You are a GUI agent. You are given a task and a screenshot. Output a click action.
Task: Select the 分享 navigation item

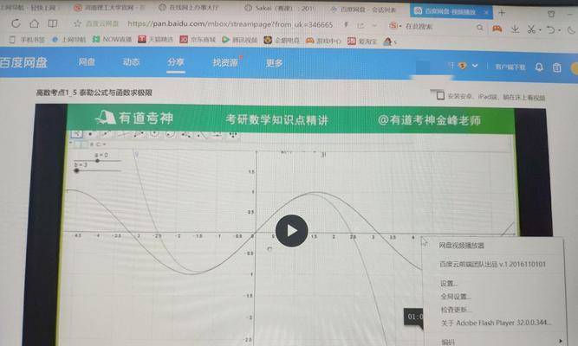pos(175,62)
